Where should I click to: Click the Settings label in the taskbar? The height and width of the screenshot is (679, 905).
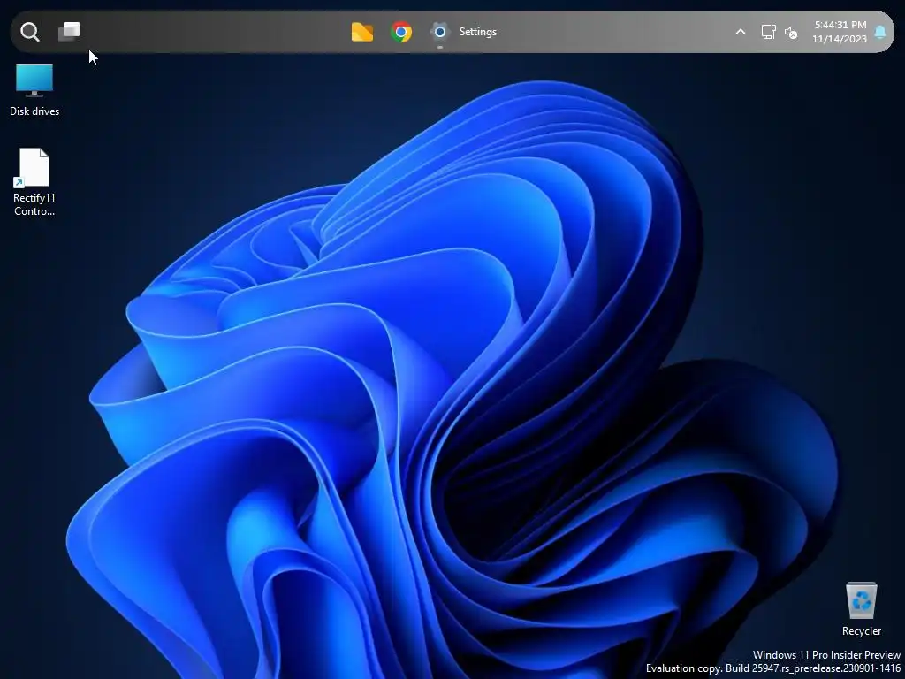click(x=478, y=32)
